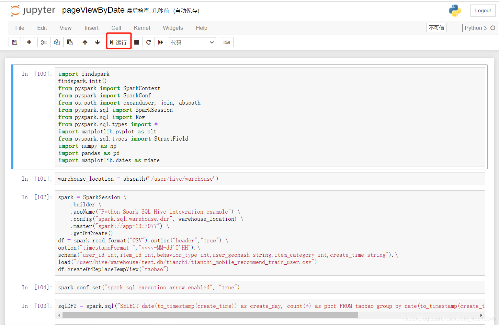Open the View menu
The height and width of the screenshot is (325, 499).
click(x=66, y=28)
